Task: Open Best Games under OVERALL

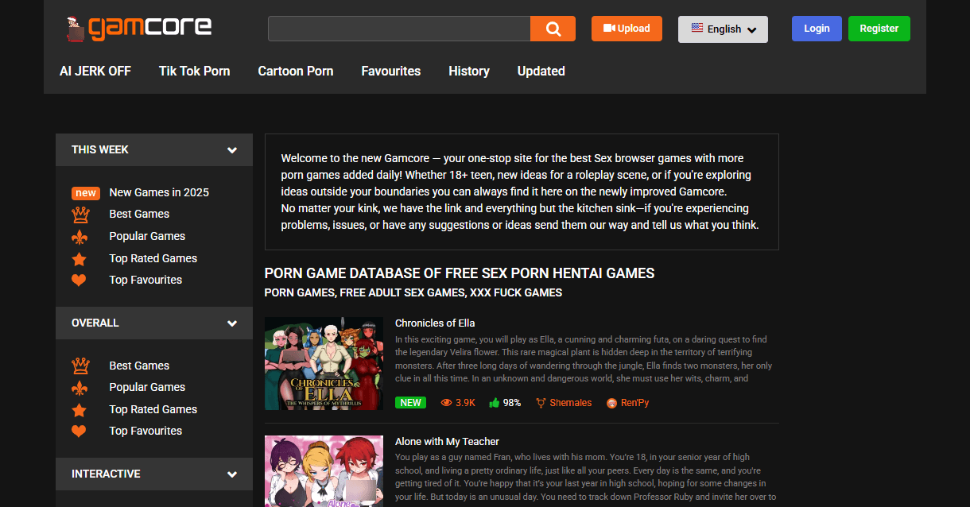Action: [139, 366]
